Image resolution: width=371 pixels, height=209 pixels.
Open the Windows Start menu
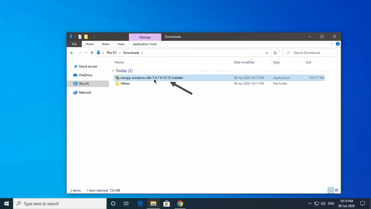[x=7, y=204]
